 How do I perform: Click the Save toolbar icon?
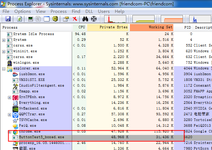pyautogui.click(x=8, y=19)
